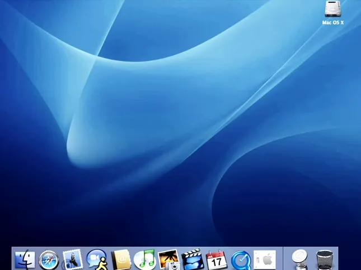Image resolution: width=361 pixels, height=270 pixels.
Task: Launch QuickTime Player from dock
Action: (240, 259)
